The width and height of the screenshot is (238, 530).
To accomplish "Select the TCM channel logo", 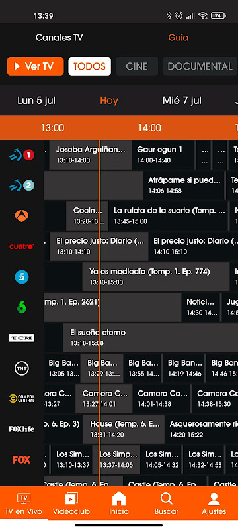I will click(x=22, y=338).
